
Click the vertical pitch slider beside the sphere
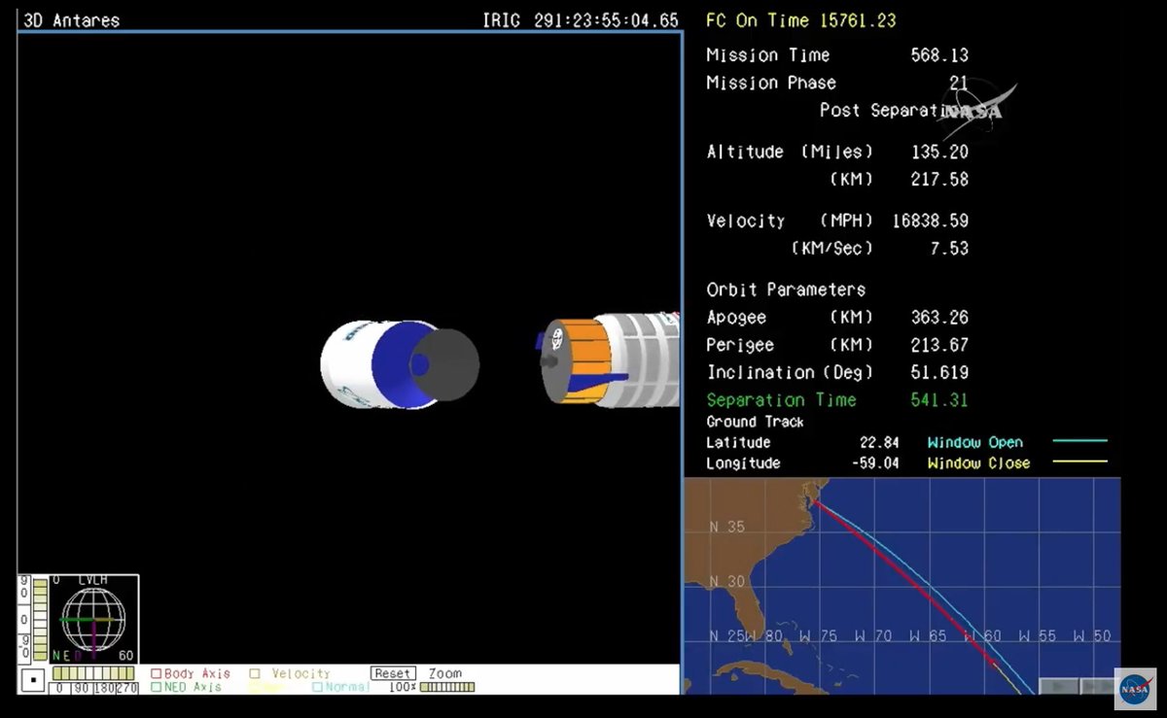click(x=40, y=620)
